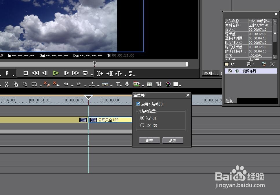Click the player position slider thumb

(x=95, y=63)
